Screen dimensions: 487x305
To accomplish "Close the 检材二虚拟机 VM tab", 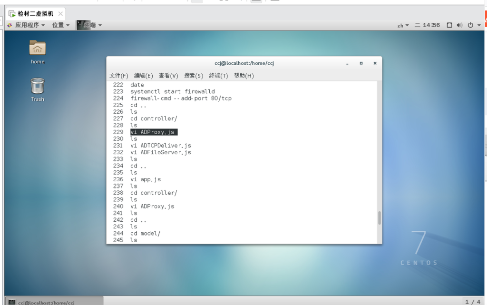I will (x=60, y=14).
